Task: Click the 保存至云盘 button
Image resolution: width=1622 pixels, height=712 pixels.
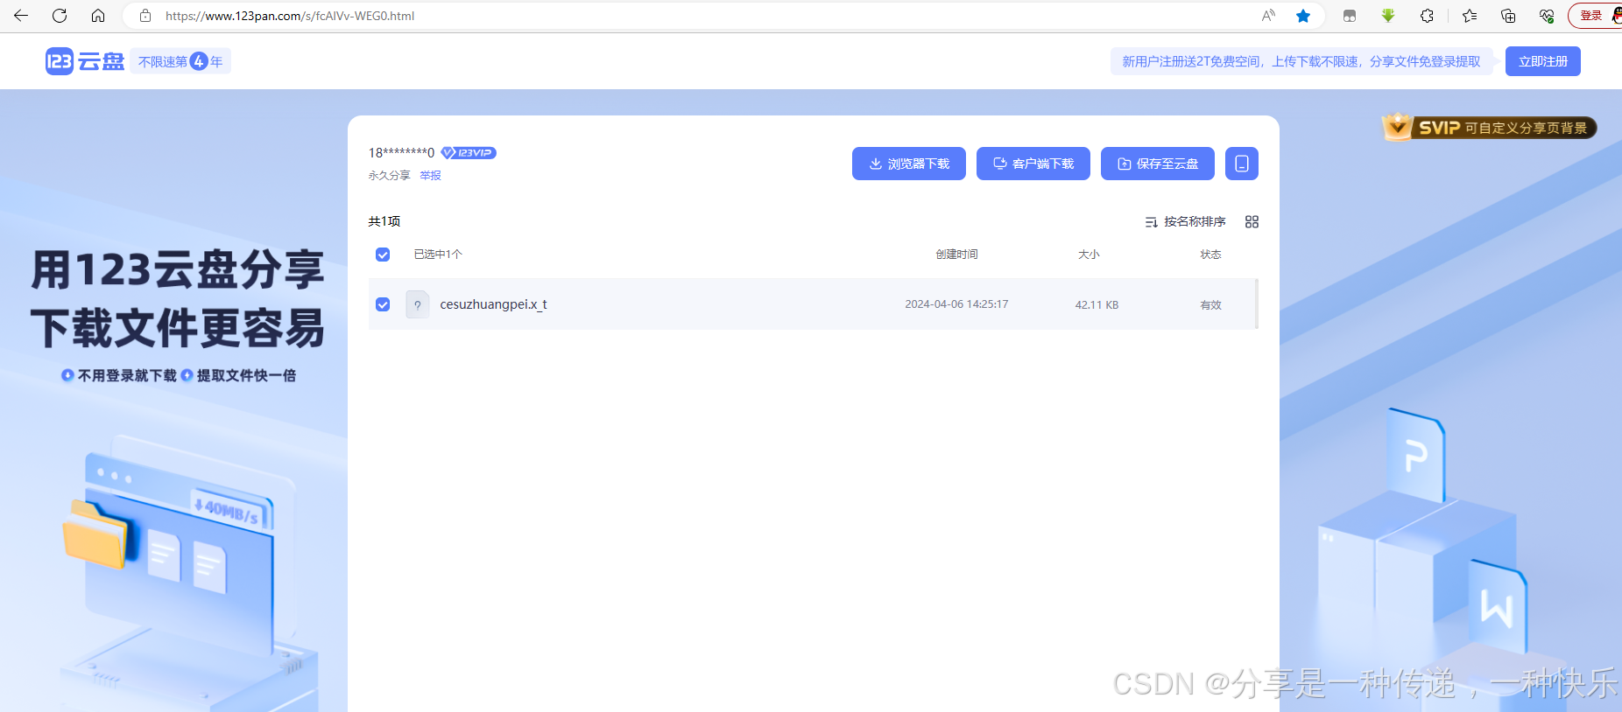Action: click(x=1158, y=164)
